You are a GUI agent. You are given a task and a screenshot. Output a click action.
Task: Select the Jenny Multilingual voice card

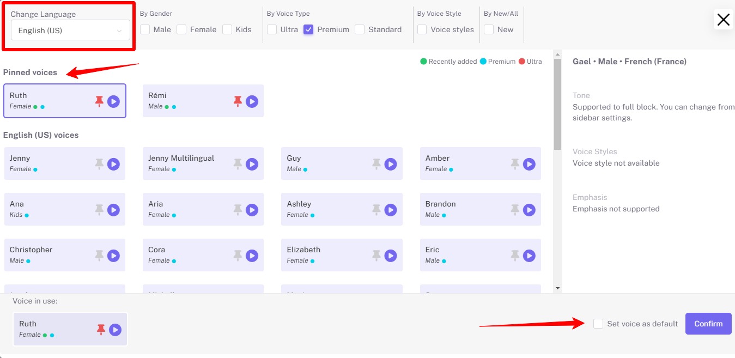pyautogui.click(x=203, y=163)
